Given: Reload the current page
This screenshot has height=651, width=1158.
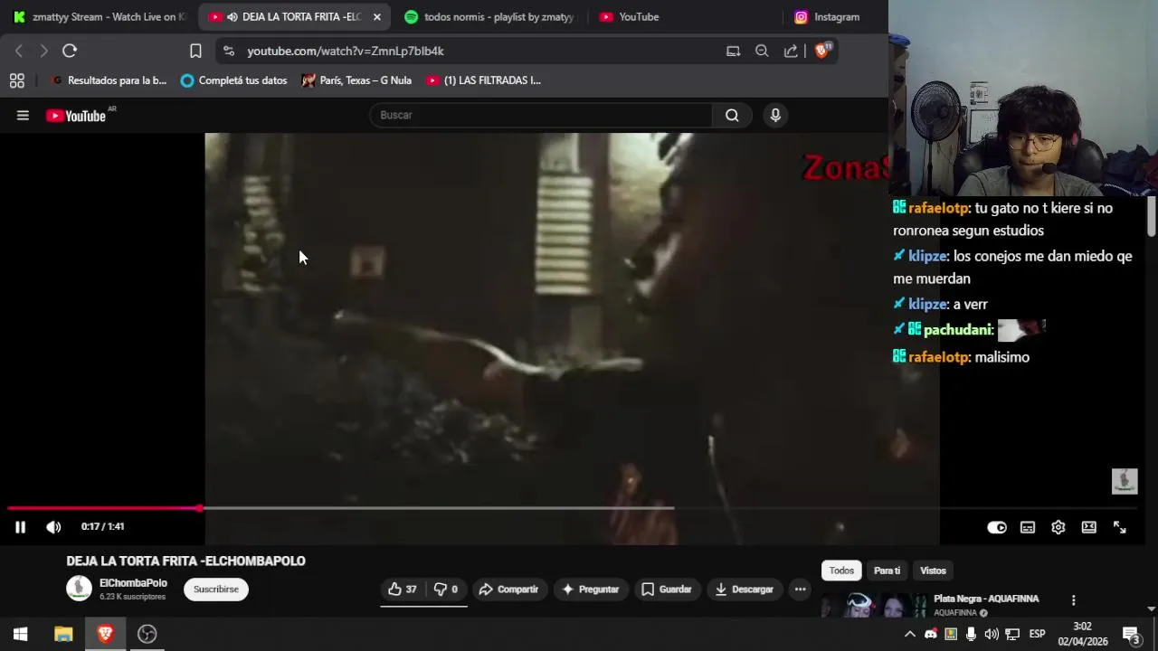Looking at the screenshot, I should click(70, 51).
